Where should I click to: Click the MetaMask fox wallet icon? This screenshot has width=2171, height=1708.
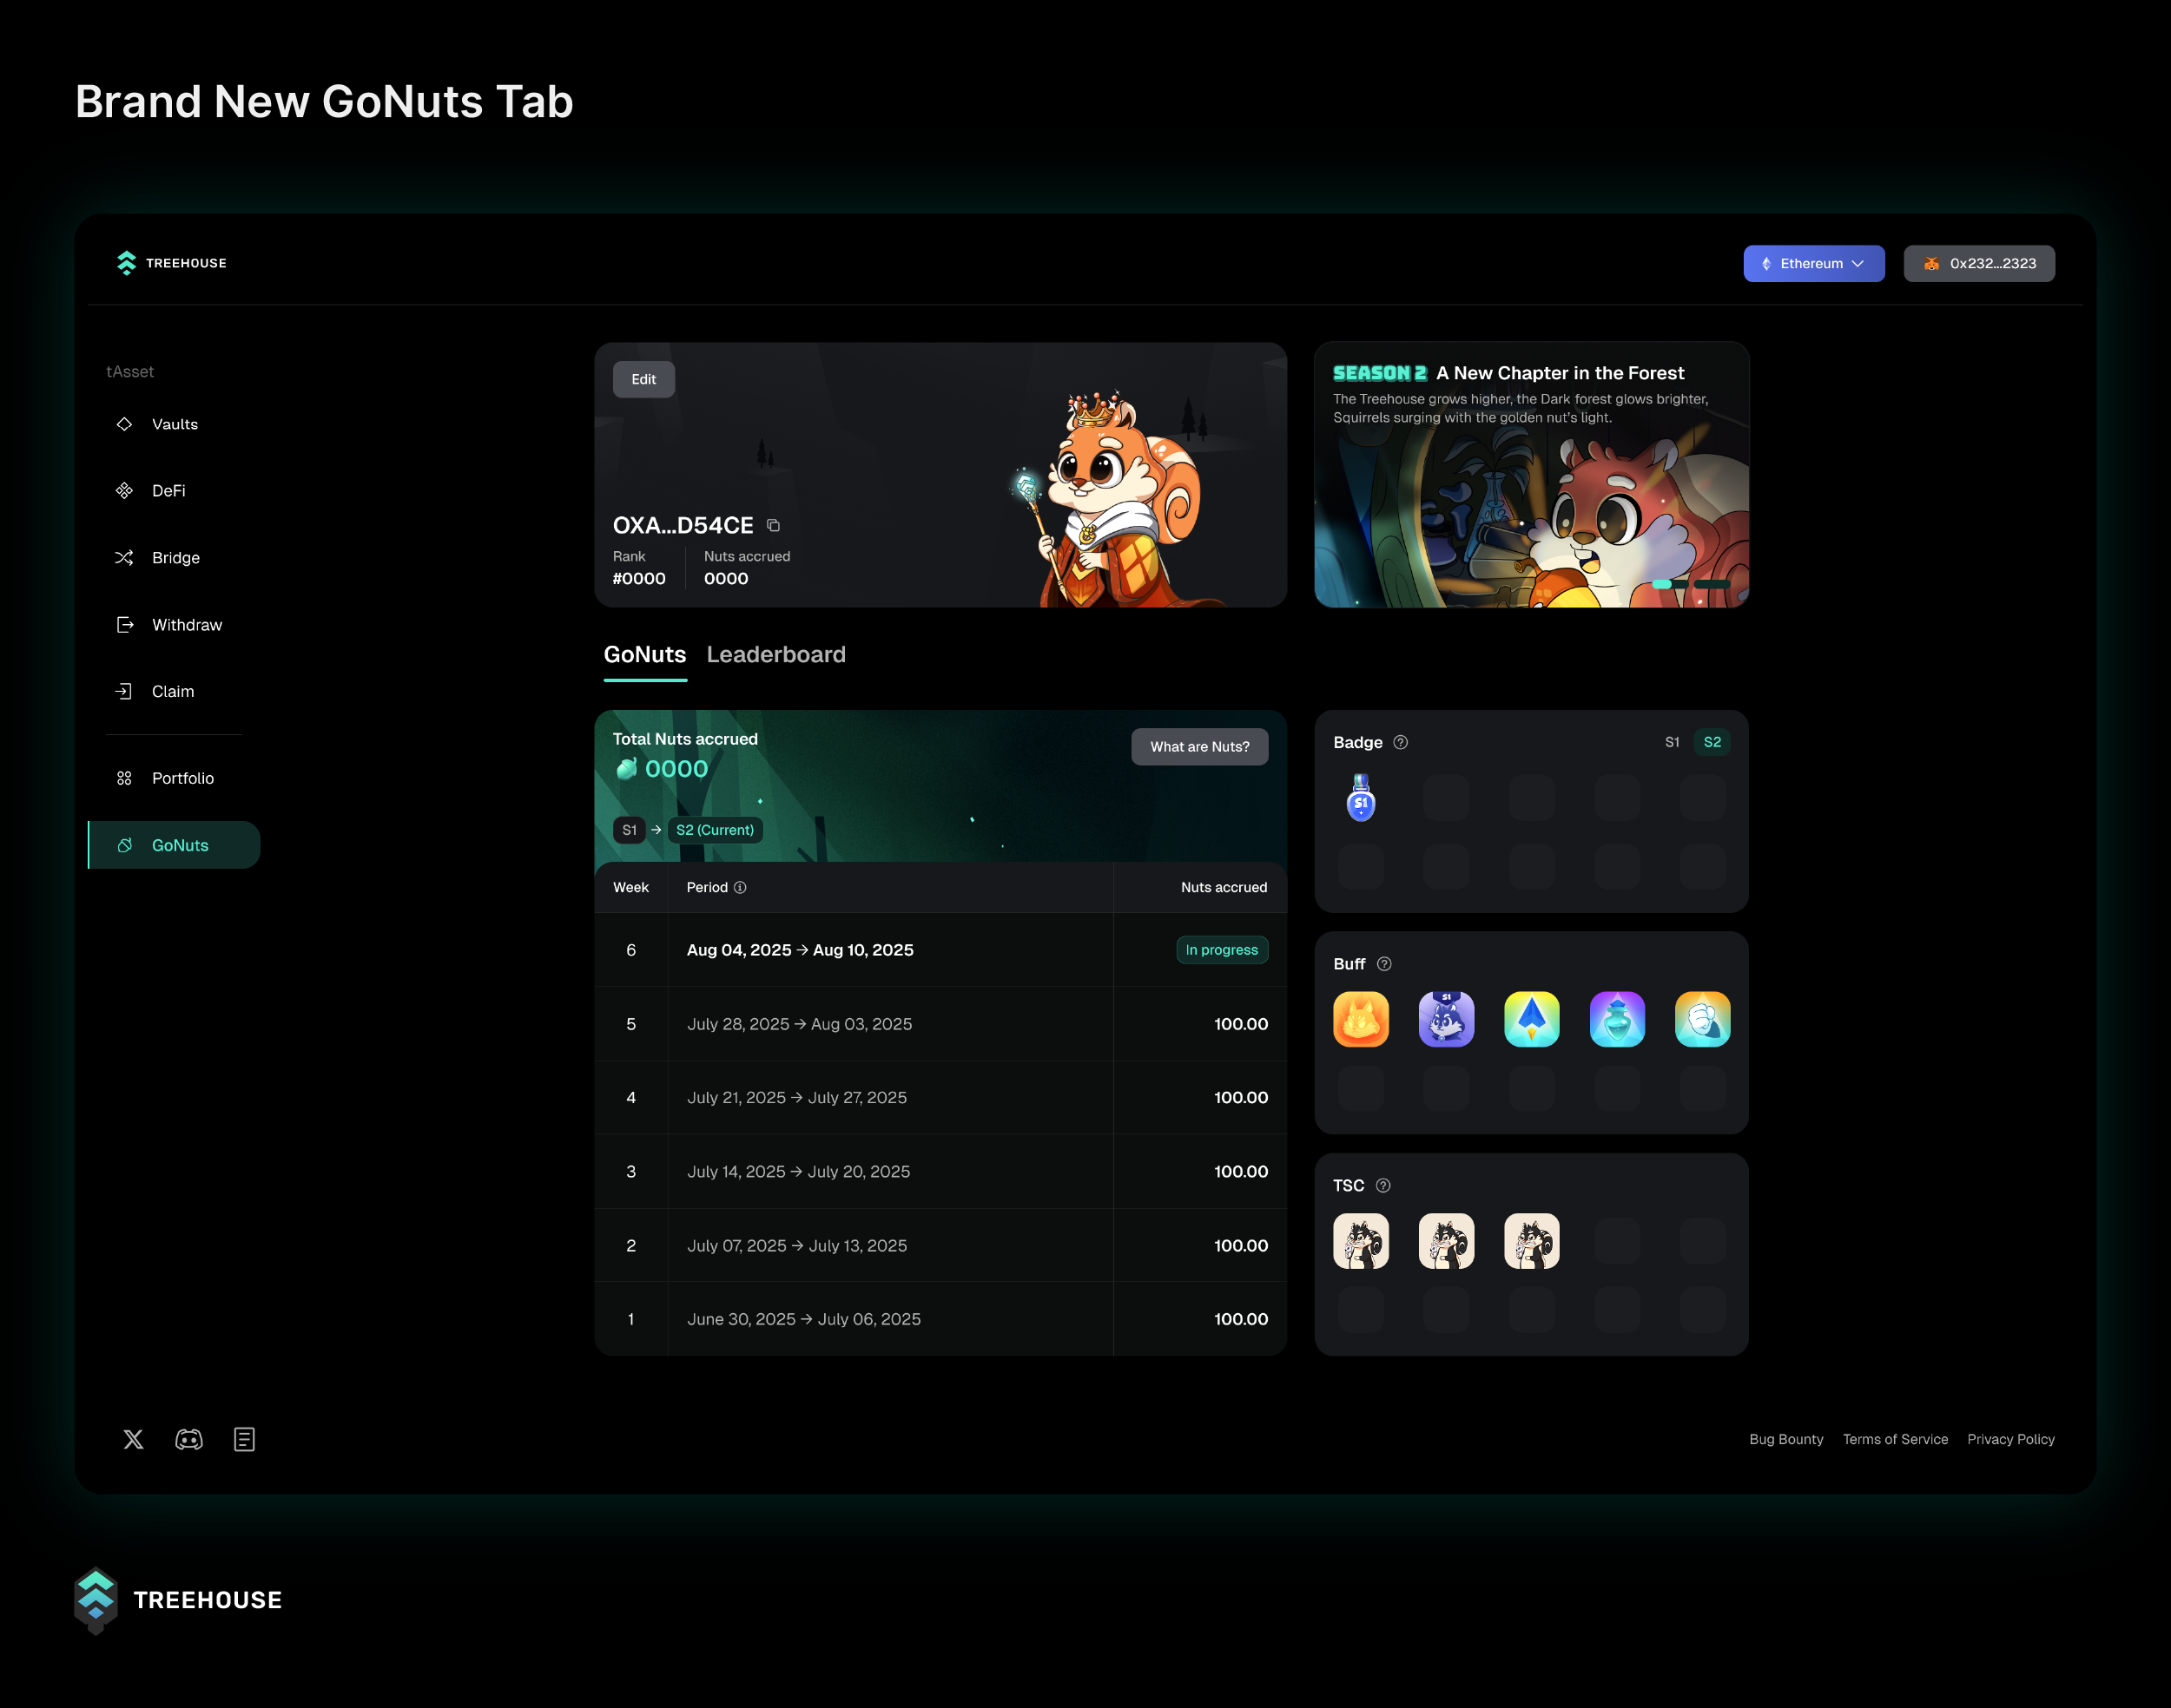click(1932, 264)
